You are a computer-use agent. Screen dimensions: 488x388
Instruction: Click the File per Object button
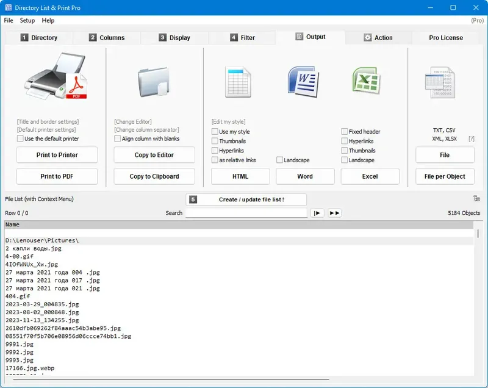tap(445, 176)
